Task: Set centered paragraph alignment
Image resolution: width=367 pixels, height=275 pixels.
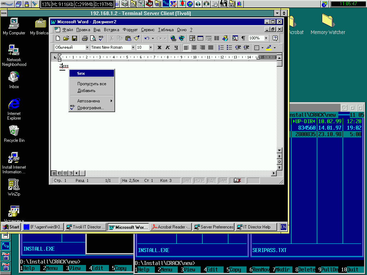Action: (x=194, y=48)
